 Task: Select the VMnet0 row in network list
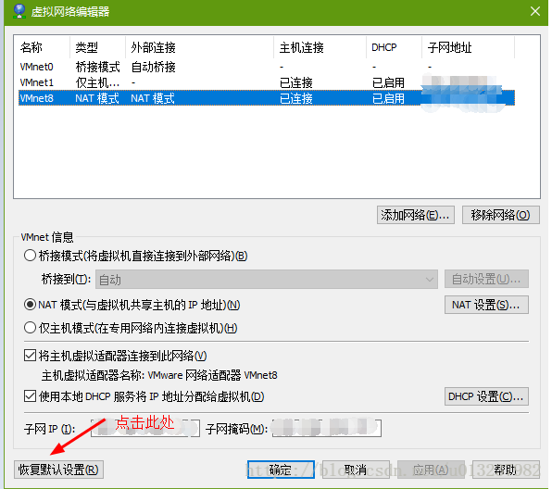point(267,67)
